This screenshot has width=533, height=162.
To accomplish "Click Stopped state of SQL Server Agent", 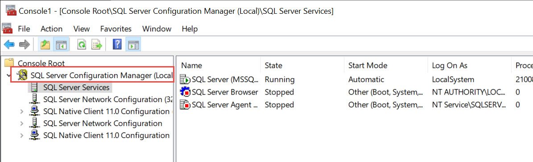I will pyautogui.click(x=279, y=104).
